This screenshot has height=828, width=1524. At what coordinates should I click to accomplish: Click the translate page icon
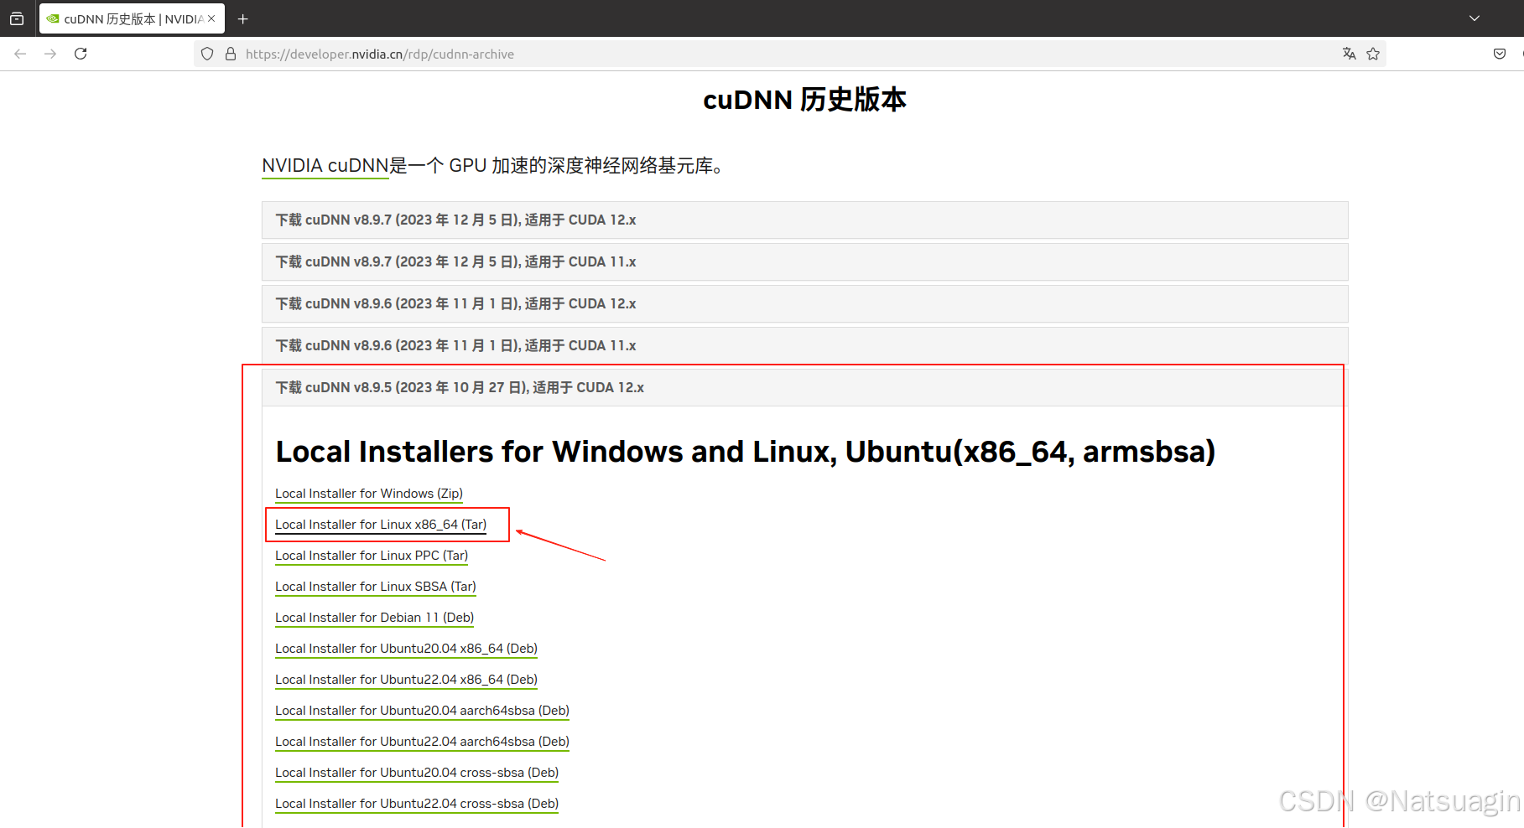pos(1349,54)
